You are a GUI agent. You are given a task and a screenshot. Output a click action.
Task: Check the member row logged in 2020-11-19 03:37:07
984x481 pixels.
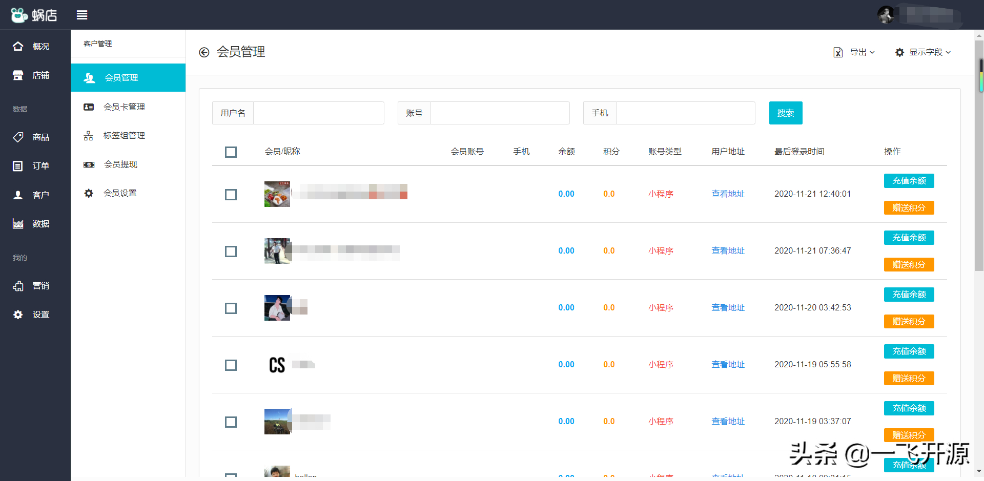[x=231, y=422]
